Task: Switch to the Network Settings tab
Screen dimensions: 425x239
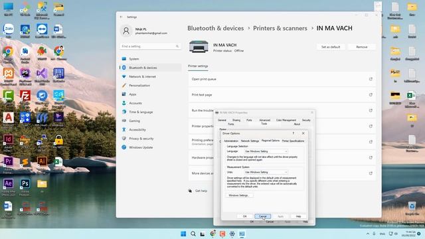Action: coord(250,141)
